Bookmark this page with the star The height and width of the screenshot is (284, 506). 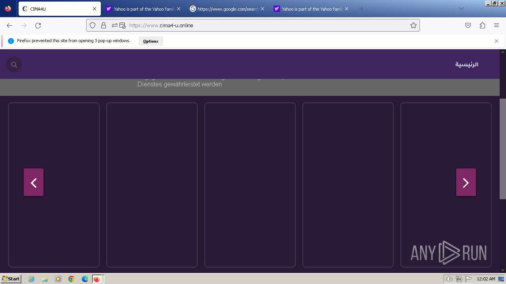(413, 25)
